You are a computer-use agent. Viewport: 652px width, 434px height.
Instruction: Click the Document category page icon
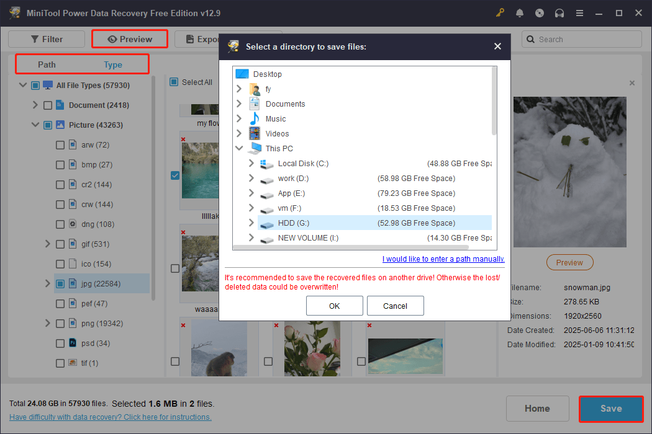tap(60, 105)
